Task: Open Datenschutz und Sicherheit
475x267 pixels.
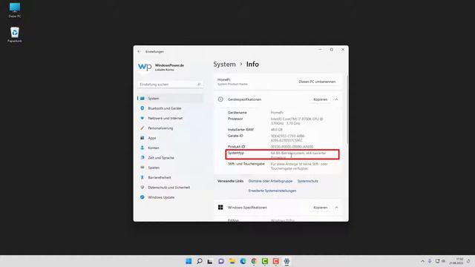Action: pos(170,188)
